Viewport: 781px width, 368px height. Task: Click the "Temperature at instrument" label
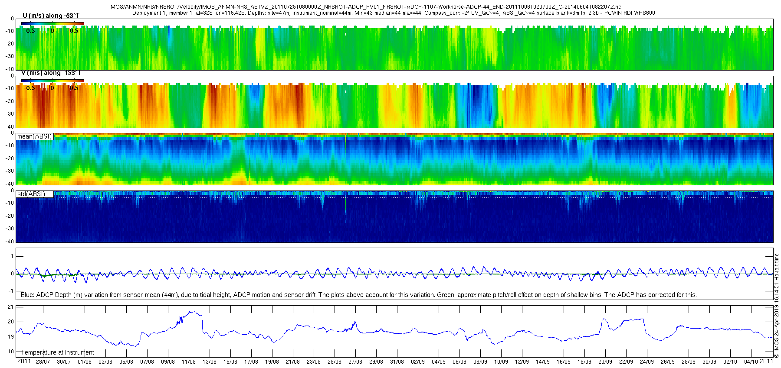58,352
